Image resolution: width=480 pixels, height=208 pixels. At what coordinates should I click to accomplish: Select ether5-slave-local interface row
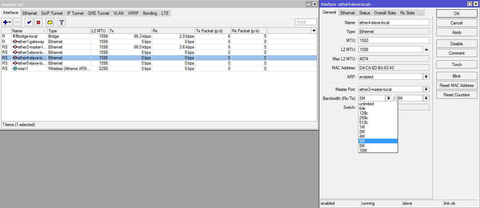pyautogui.click(x=159, y=63)
